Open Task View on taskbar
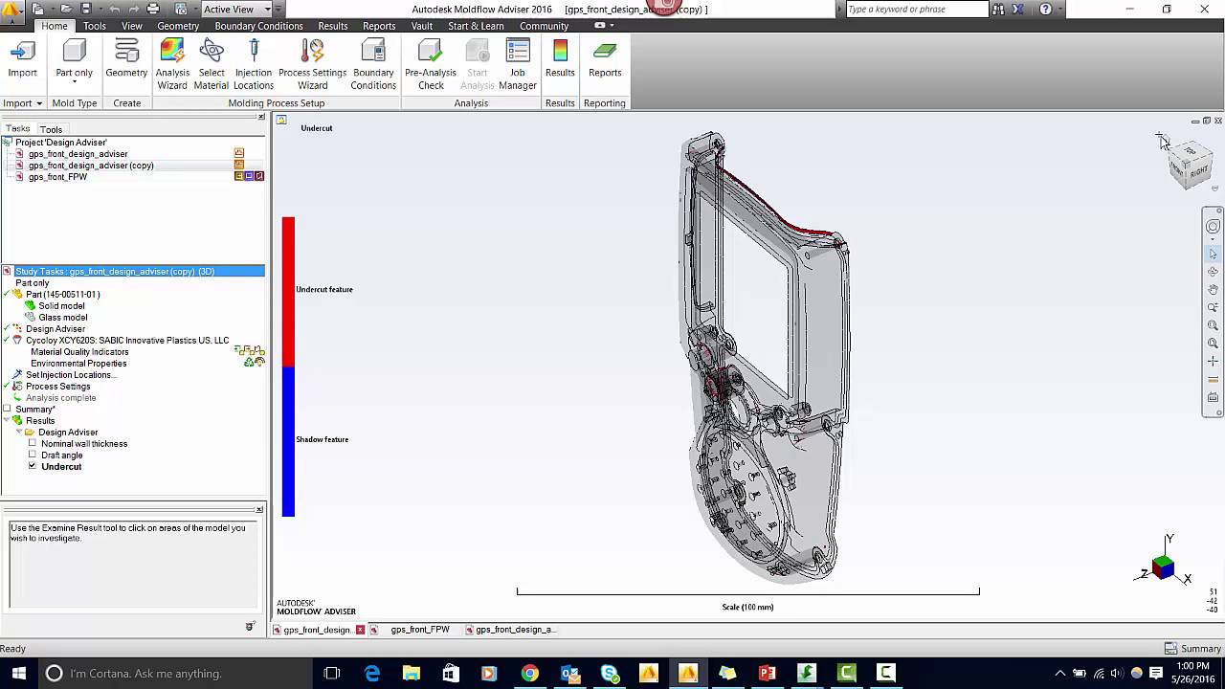 click(x=332, y=673)
